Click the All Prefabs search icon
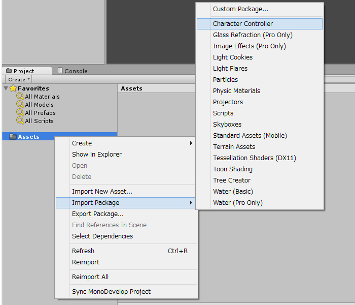This screenshot has height=305, width=355. pyautogui.click(x=20, y=113)
